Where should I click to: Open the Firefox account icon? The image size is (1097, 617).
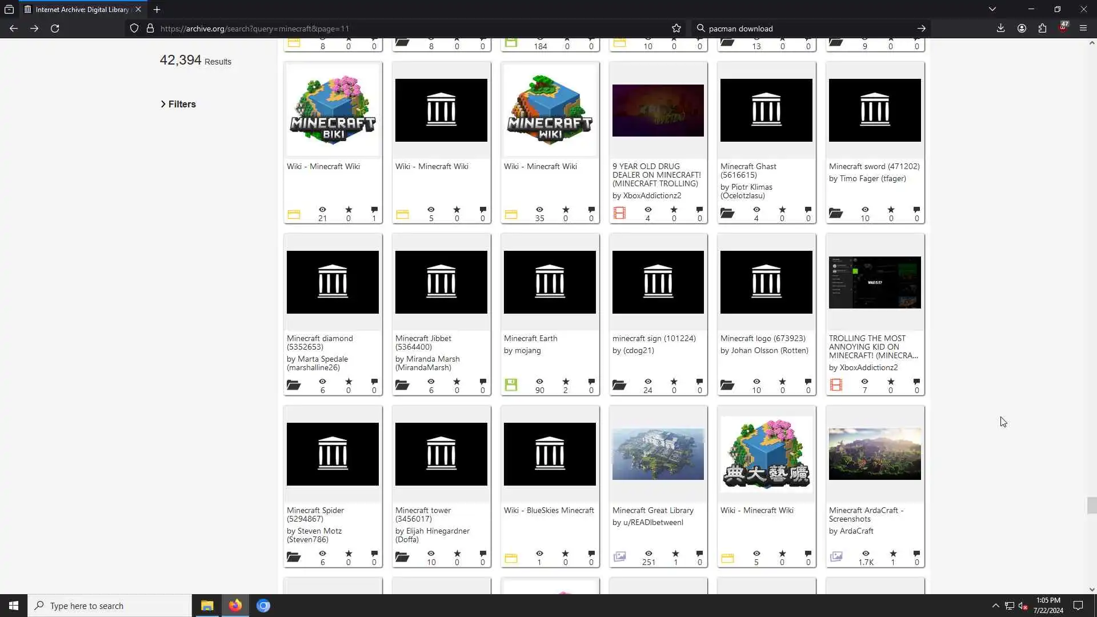click(1022, 29)
